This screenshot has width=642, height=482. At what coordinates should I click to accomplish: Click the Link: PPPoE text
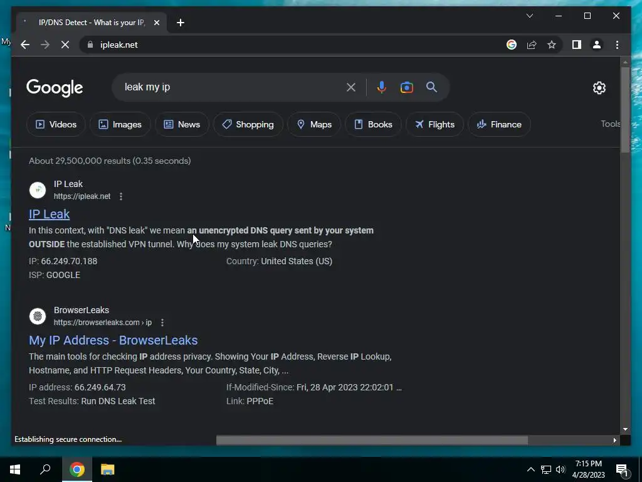250,401
